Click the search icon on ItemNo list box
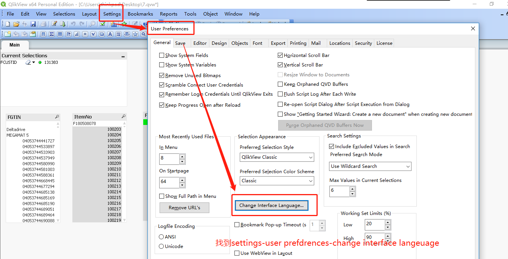 (x=123, y=117)
